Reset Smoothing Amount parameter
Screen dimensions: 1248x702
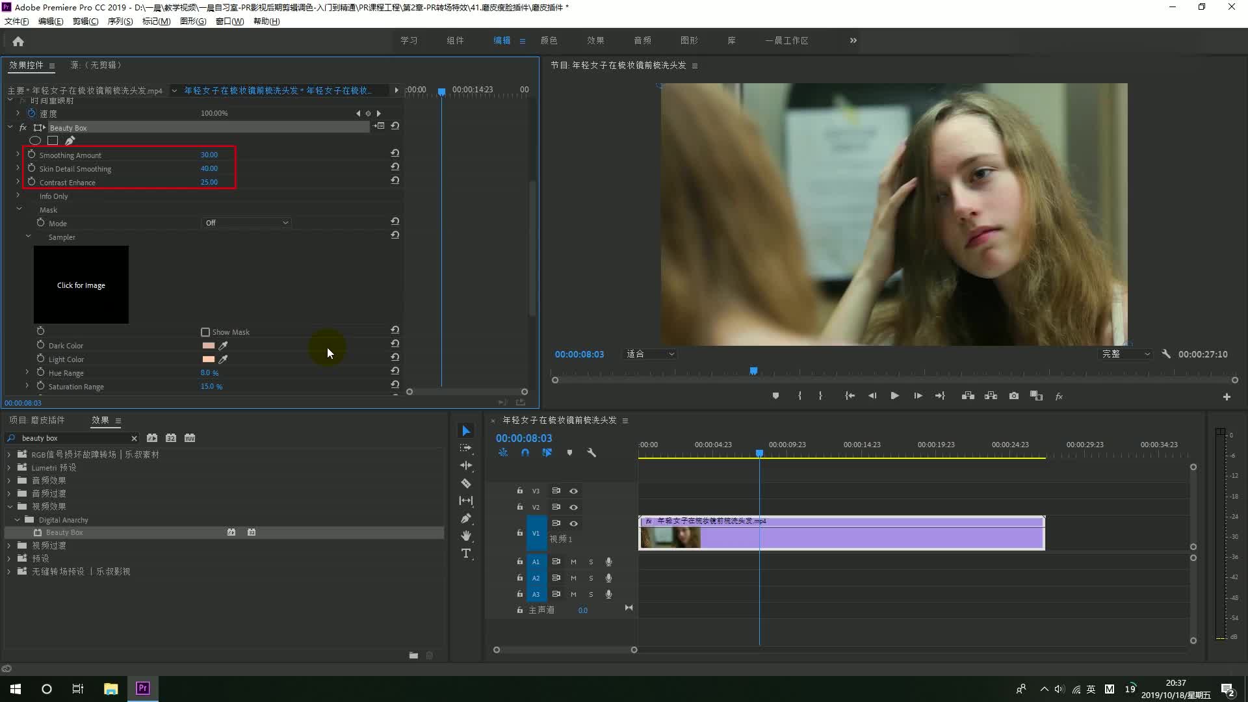coord(395,153)
